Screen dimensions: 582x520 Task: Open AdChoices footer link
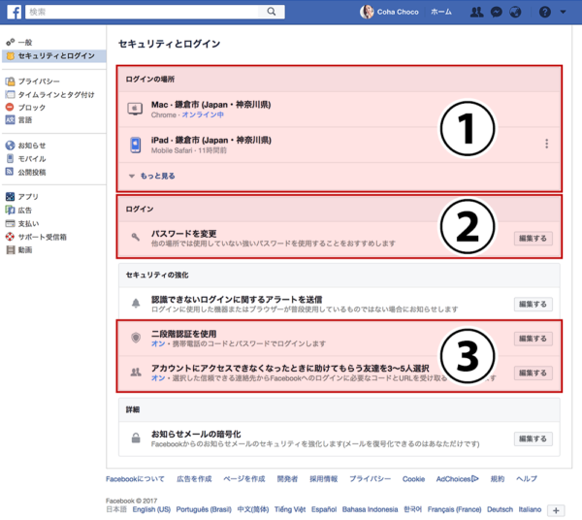point(457,479)
